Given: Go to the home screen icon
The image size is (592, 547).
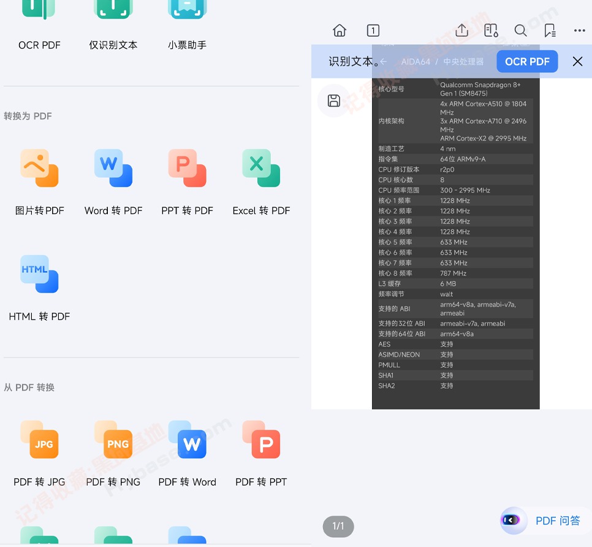Looking at the screenshot, I should point(340,31).
